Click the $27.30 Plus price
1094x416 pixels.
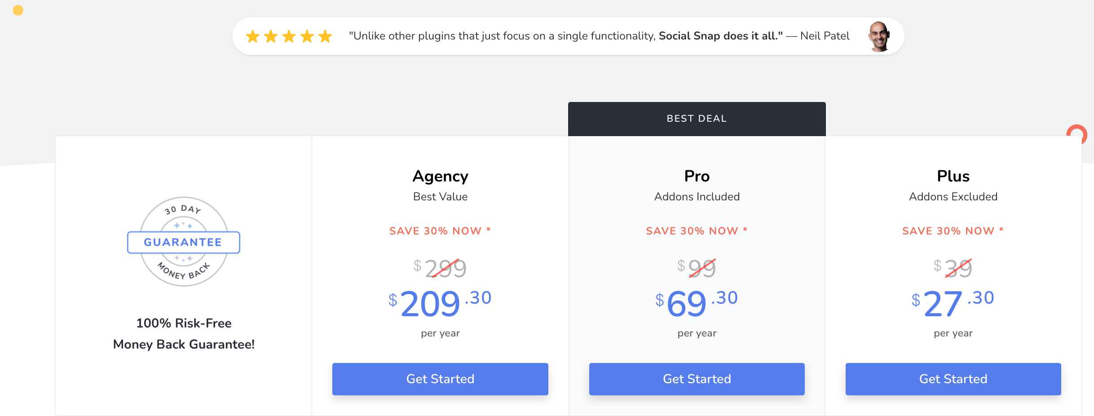tap(953, 303)
